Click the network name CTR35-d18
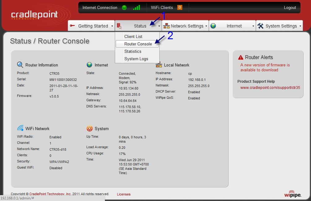 click(58, 149)
